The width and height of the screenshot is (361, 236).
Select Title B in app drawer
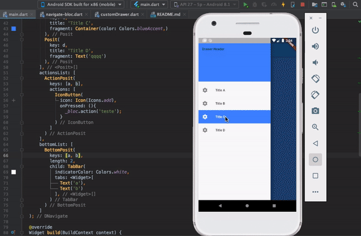pos(235,104)
